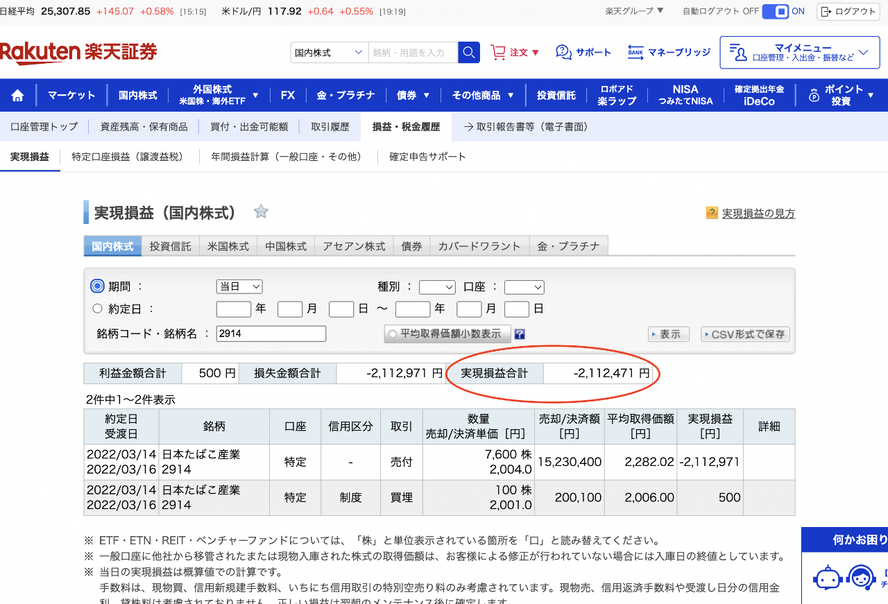
Task: Click the search magnifying glass icon
Action: pyautogui.click(x=468, y=52)
